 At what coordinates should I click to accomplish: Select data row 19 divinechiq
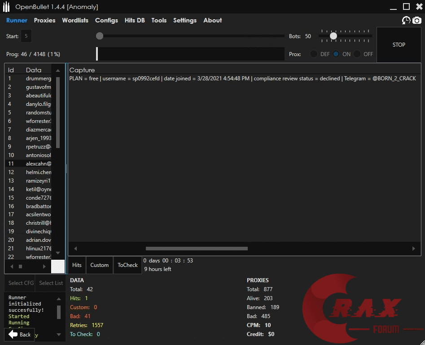(28, 231)
